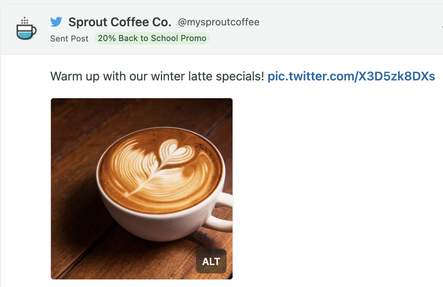Click the steam dots above the cup logo

[25, 20]
